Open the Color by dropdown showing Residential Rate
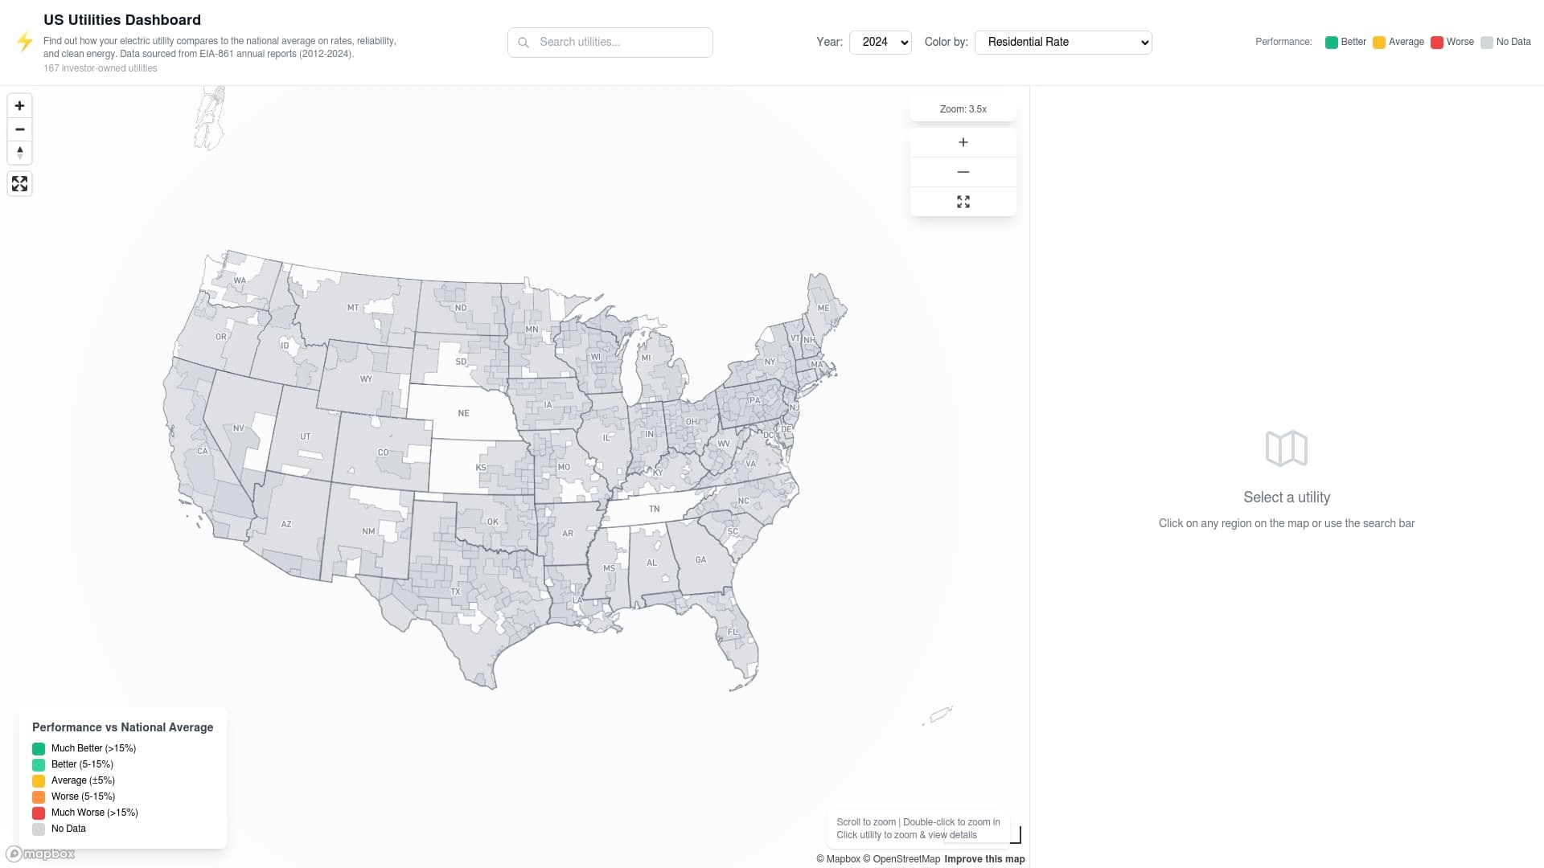 click(1063, 42)
